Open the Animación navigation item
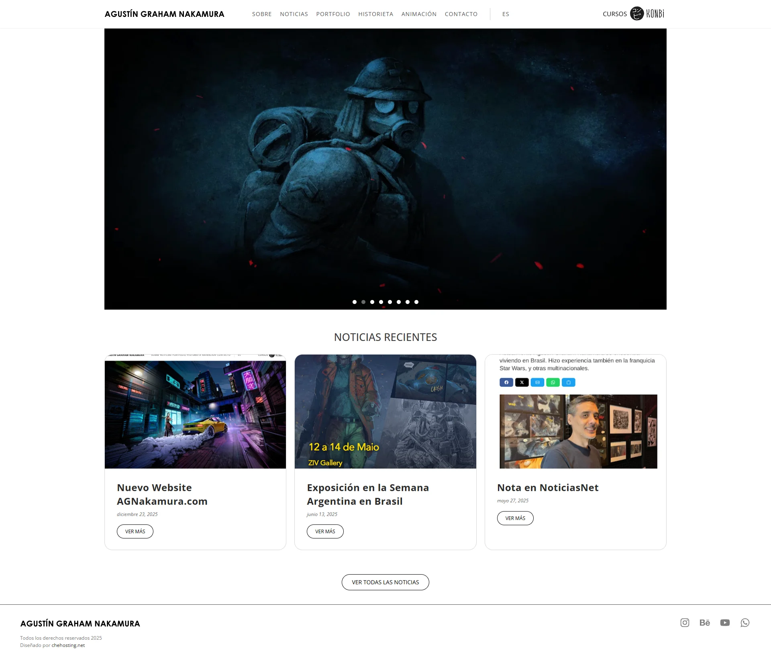 pos(419,14)
